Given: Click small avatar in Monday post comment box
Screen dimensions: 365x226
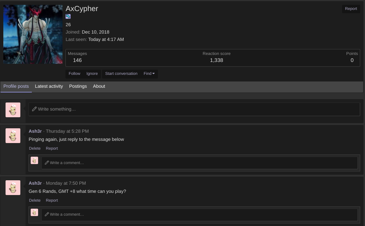Looking at the screenshot, I should [34, 212].
